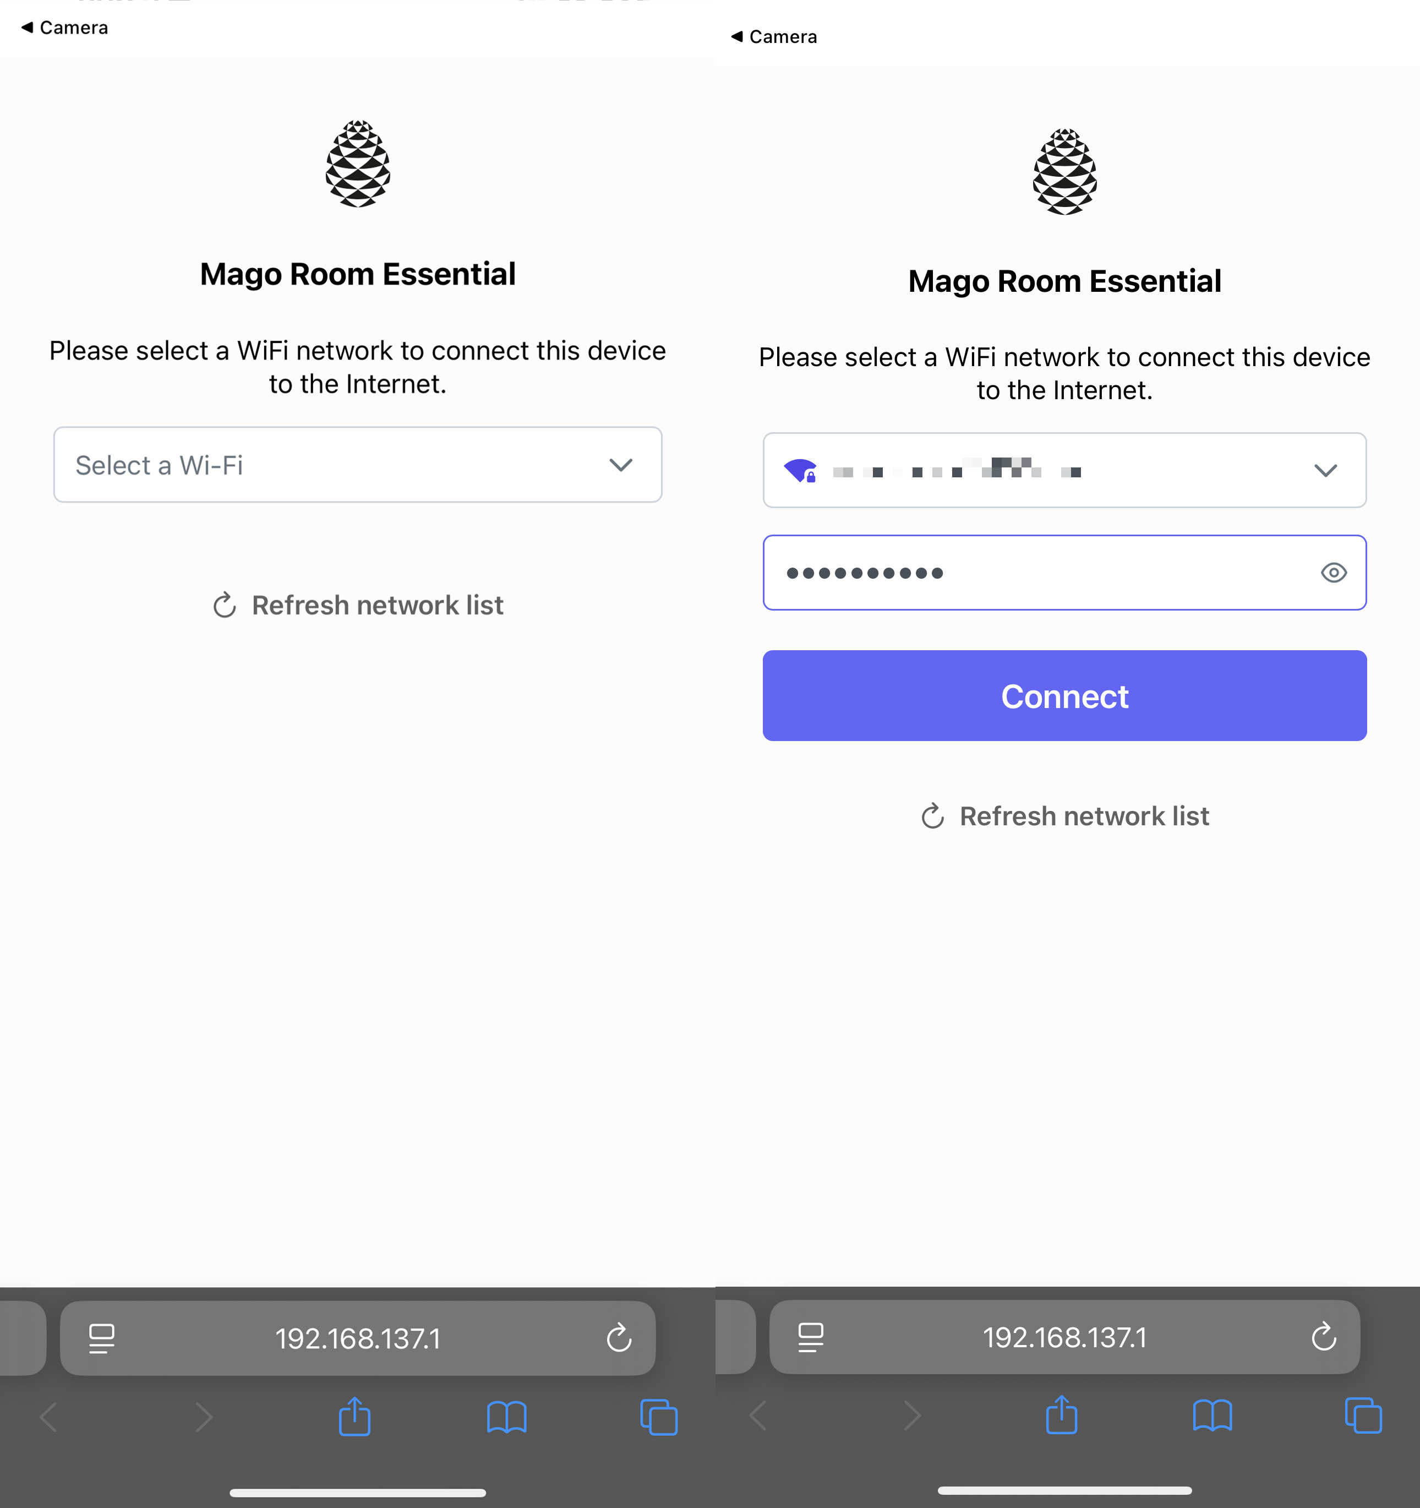Open page settings menu in left address bar
The height and width of the screenshot is (1508, 1420).
pos(102,1338)
